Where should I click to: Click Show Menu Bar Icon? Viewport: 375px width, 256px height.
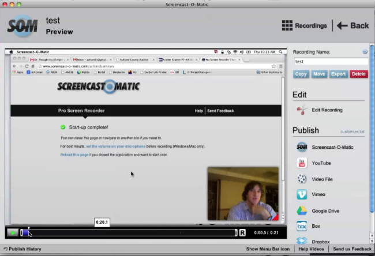(268, 249)
